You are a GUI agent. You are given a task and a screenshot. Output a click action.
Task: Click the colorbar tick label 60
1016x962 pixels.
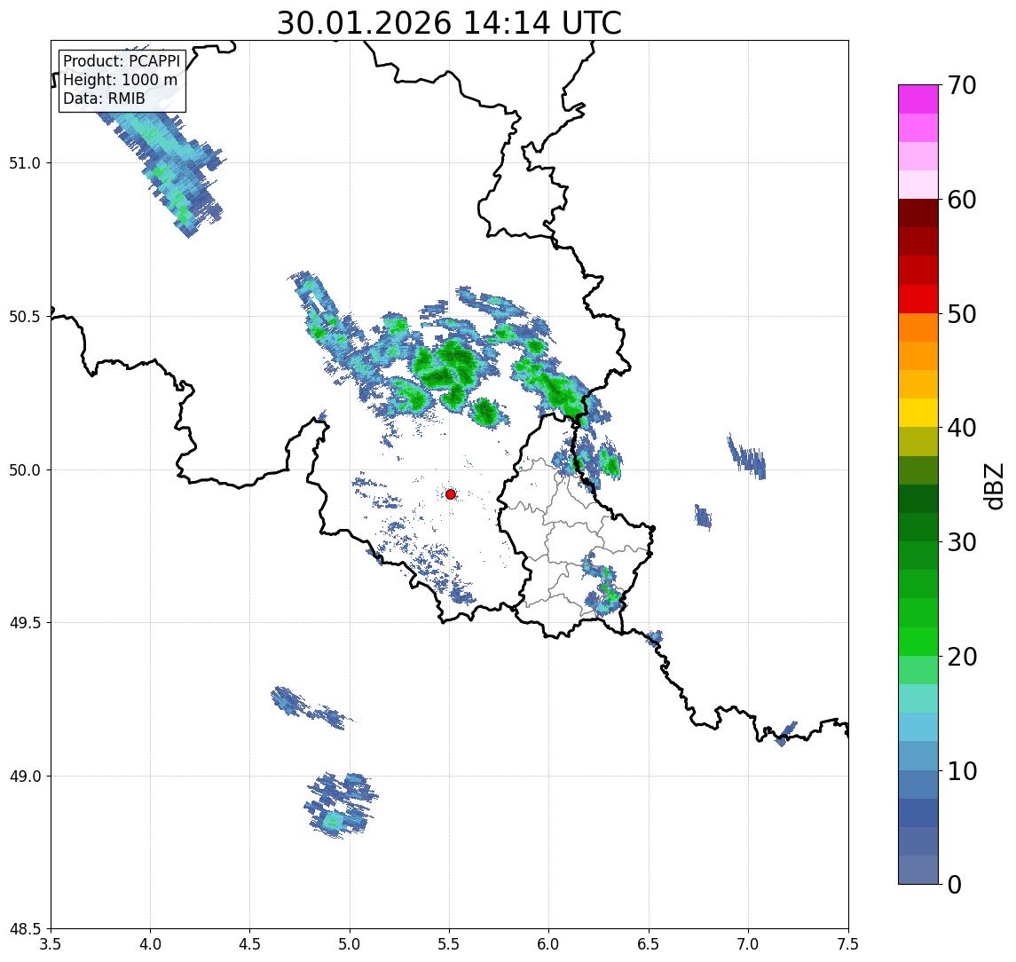tap(962, 200)
